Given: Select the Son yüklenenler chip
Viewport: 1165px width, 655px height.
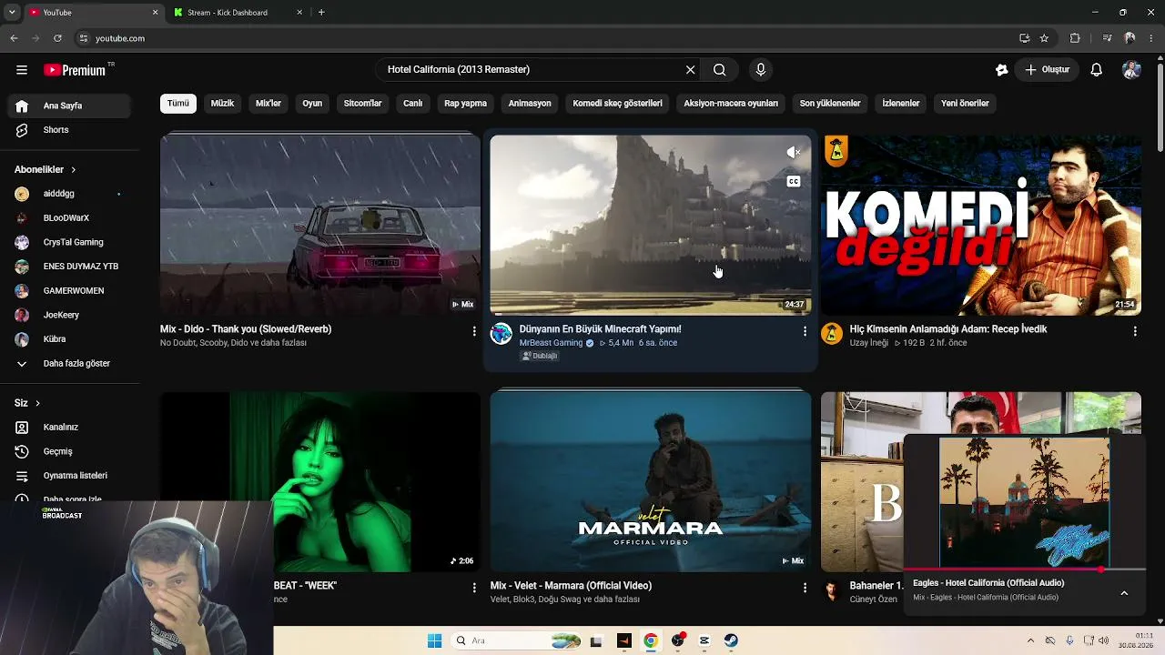Looking at the screenshot, I should click(x=830, y=104).
